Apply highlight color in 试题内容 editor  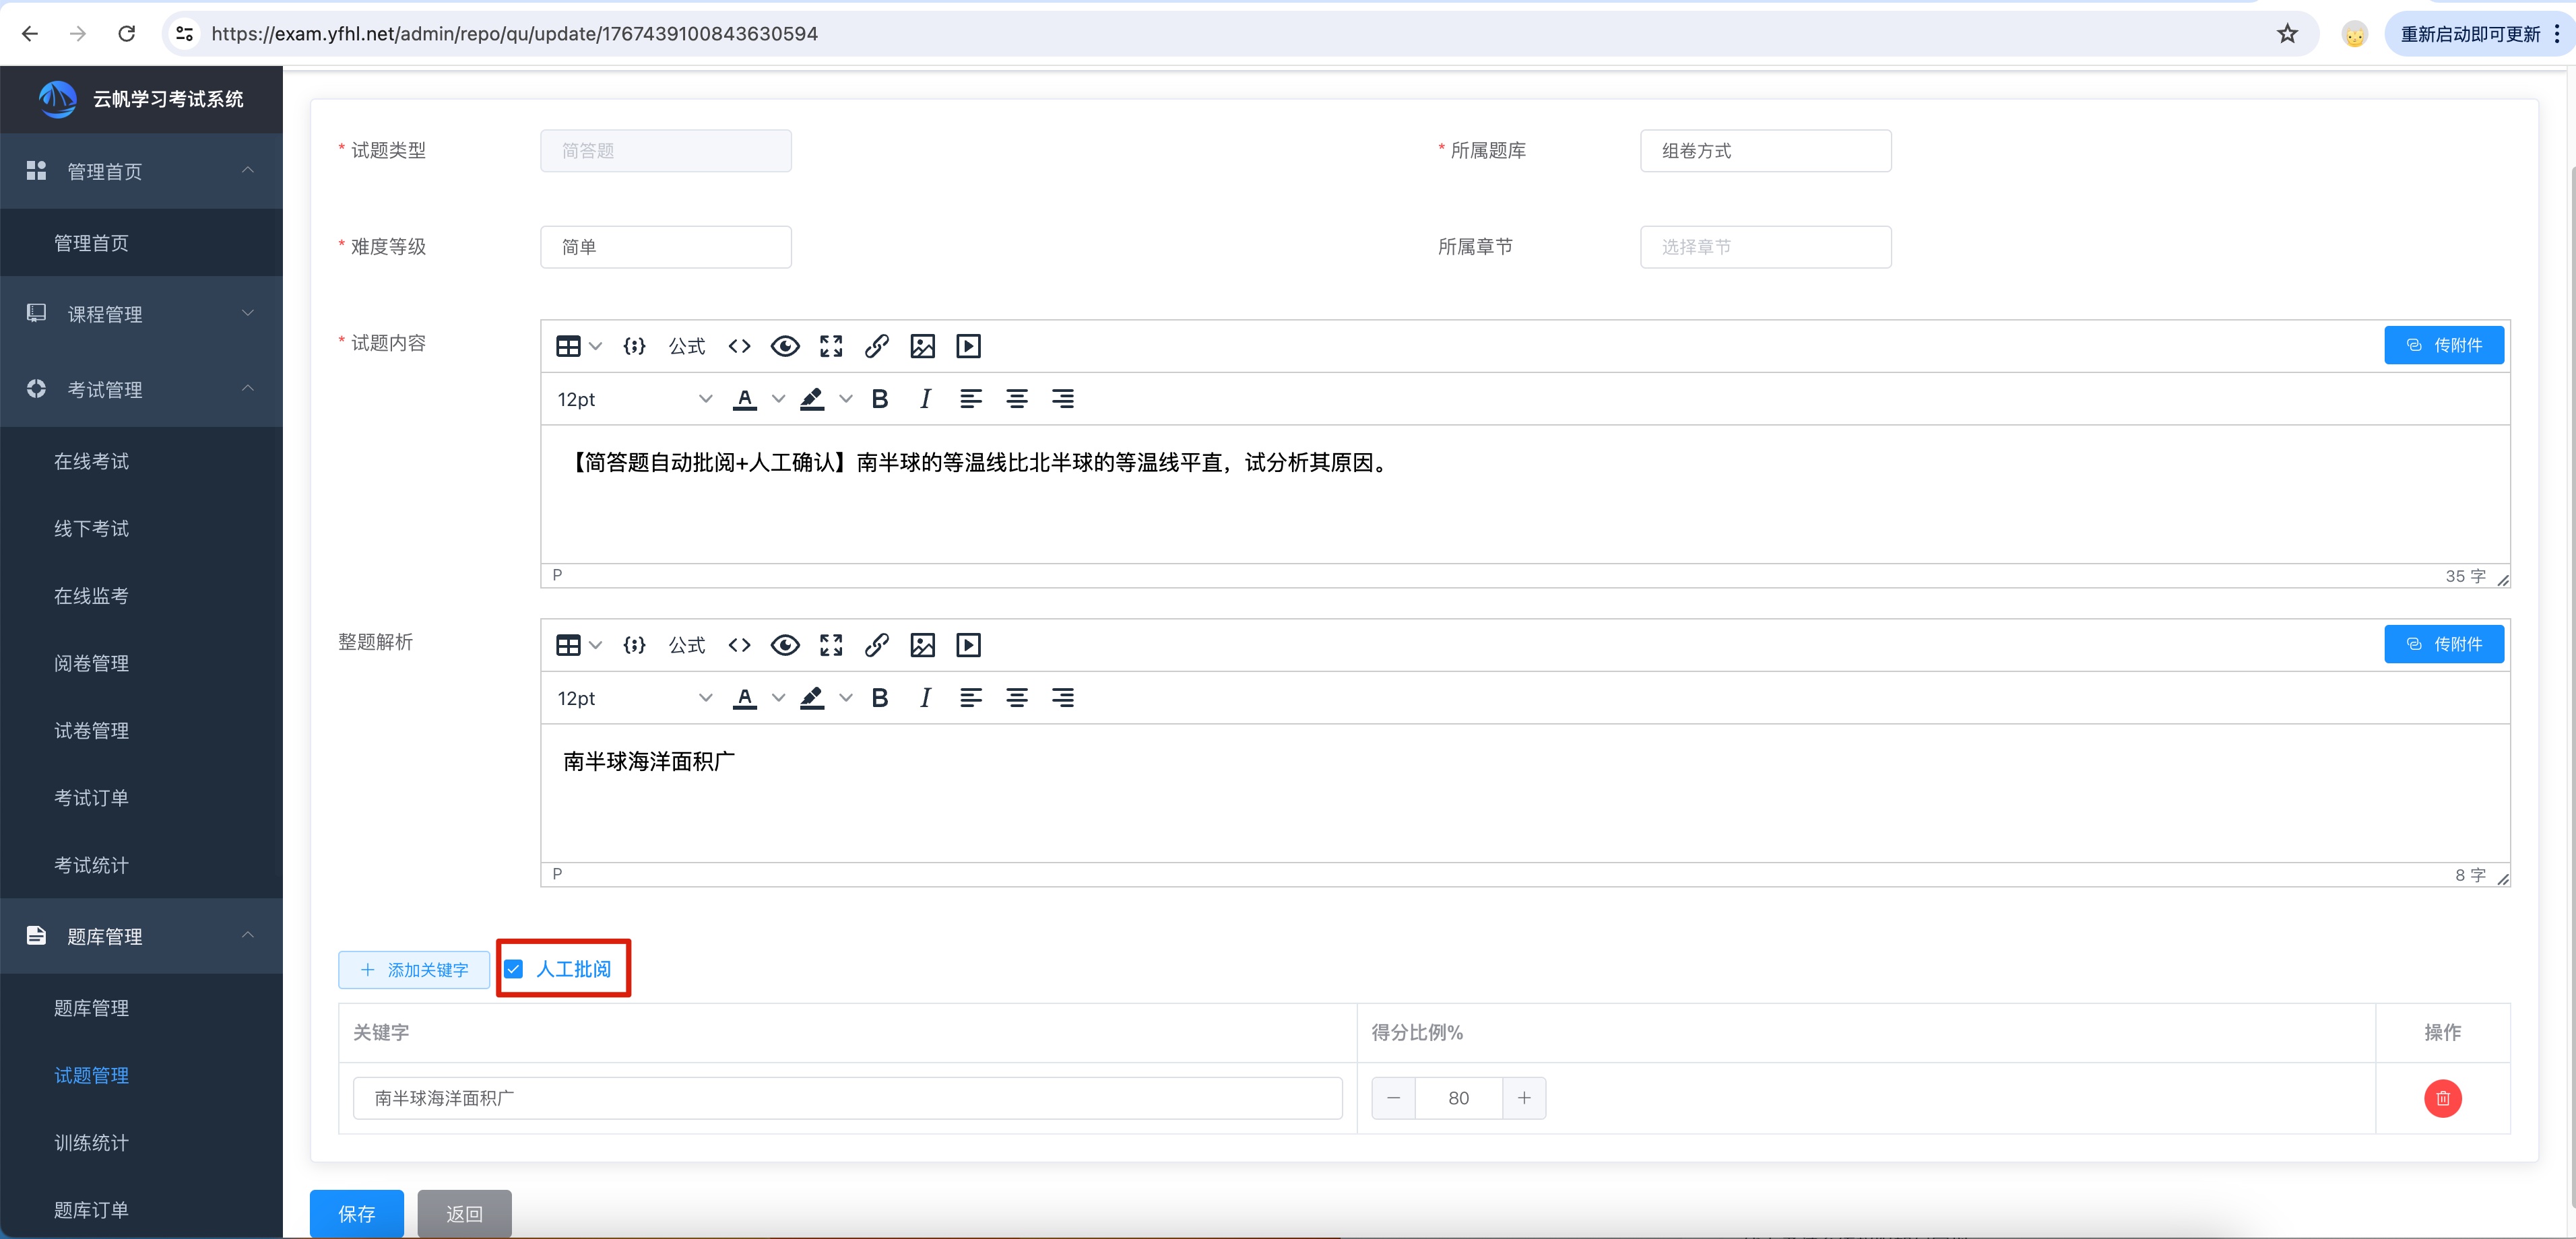[812, 399]
